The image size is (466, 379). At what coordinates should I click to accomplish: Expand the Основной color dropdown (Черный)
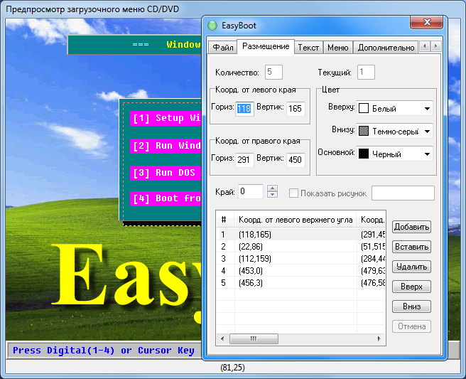tap(427, 154)
